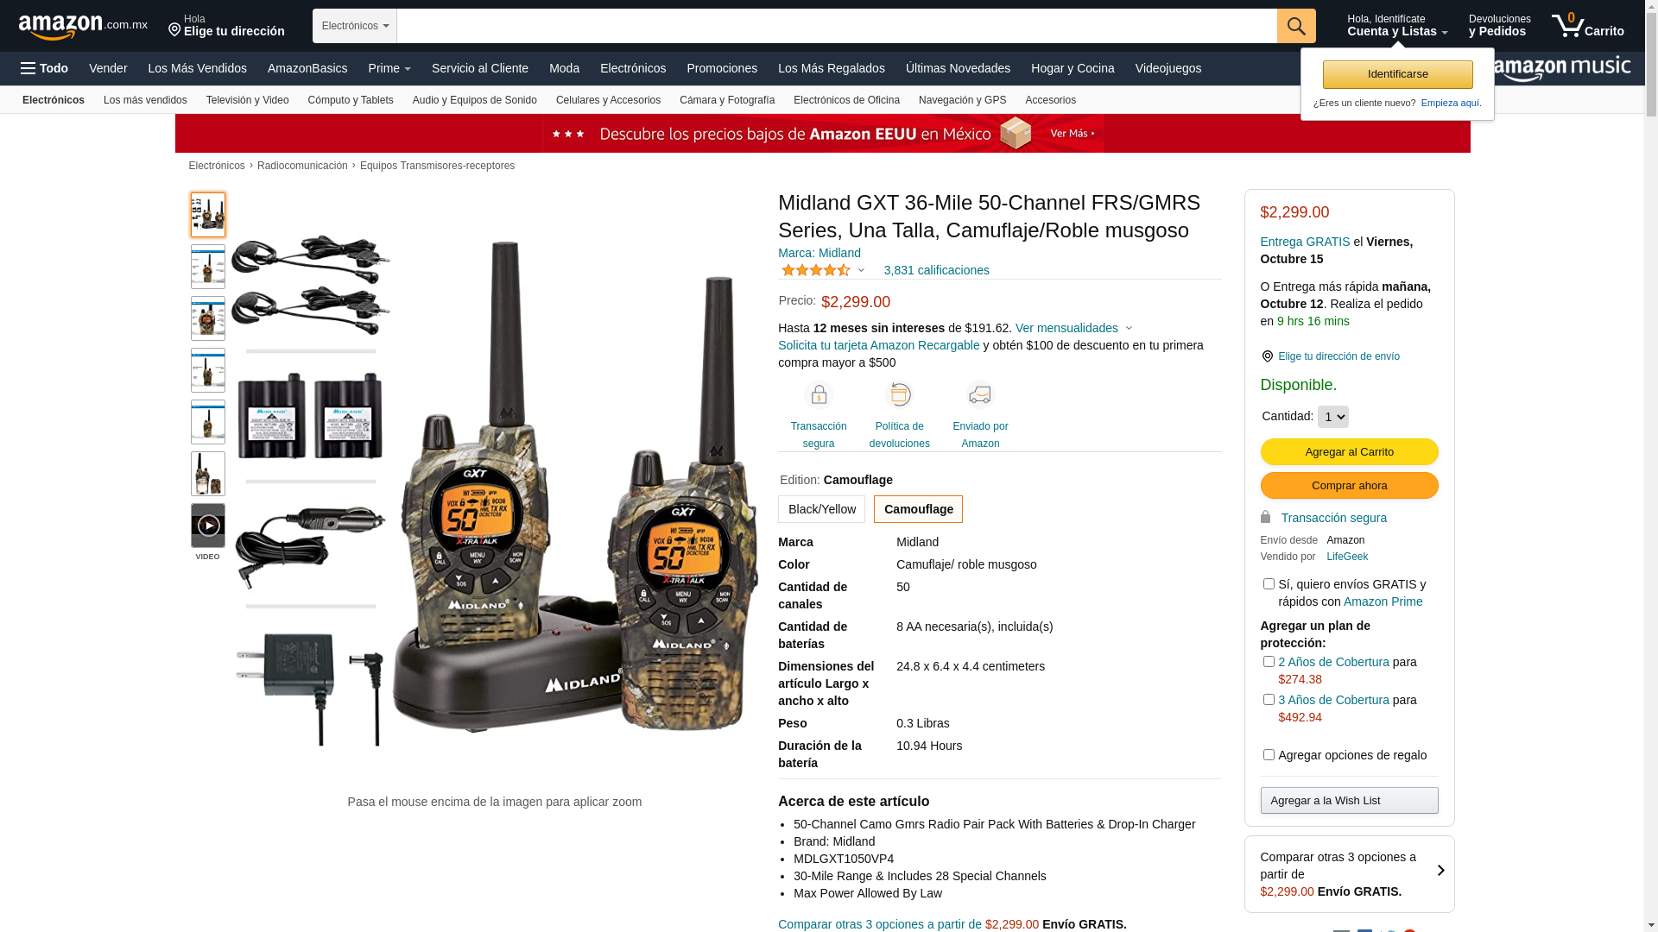Check the Amazon Prime free shipping checkbox
This screenshot has height=932, width=1658.
pos(1269,584)
